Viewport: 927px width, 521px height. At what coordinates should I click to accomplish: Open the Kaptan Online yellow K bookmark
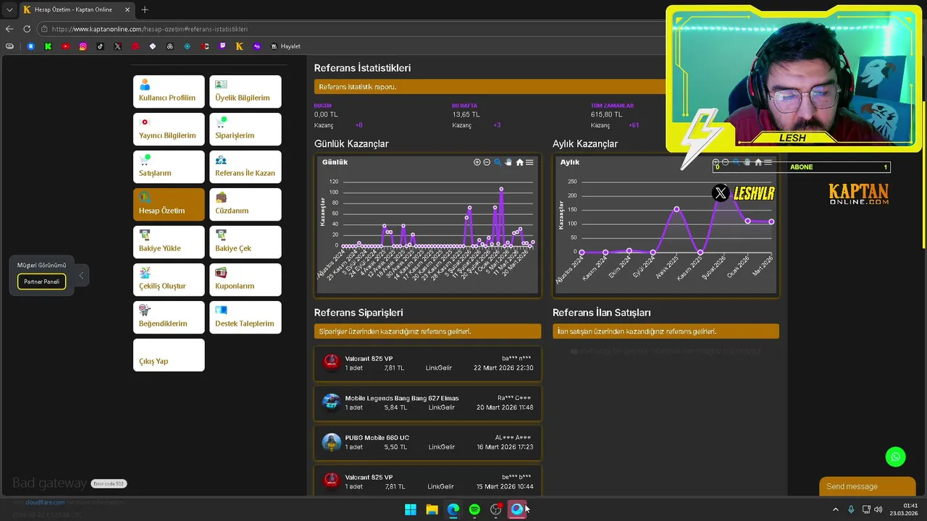(x=240, y=46)
